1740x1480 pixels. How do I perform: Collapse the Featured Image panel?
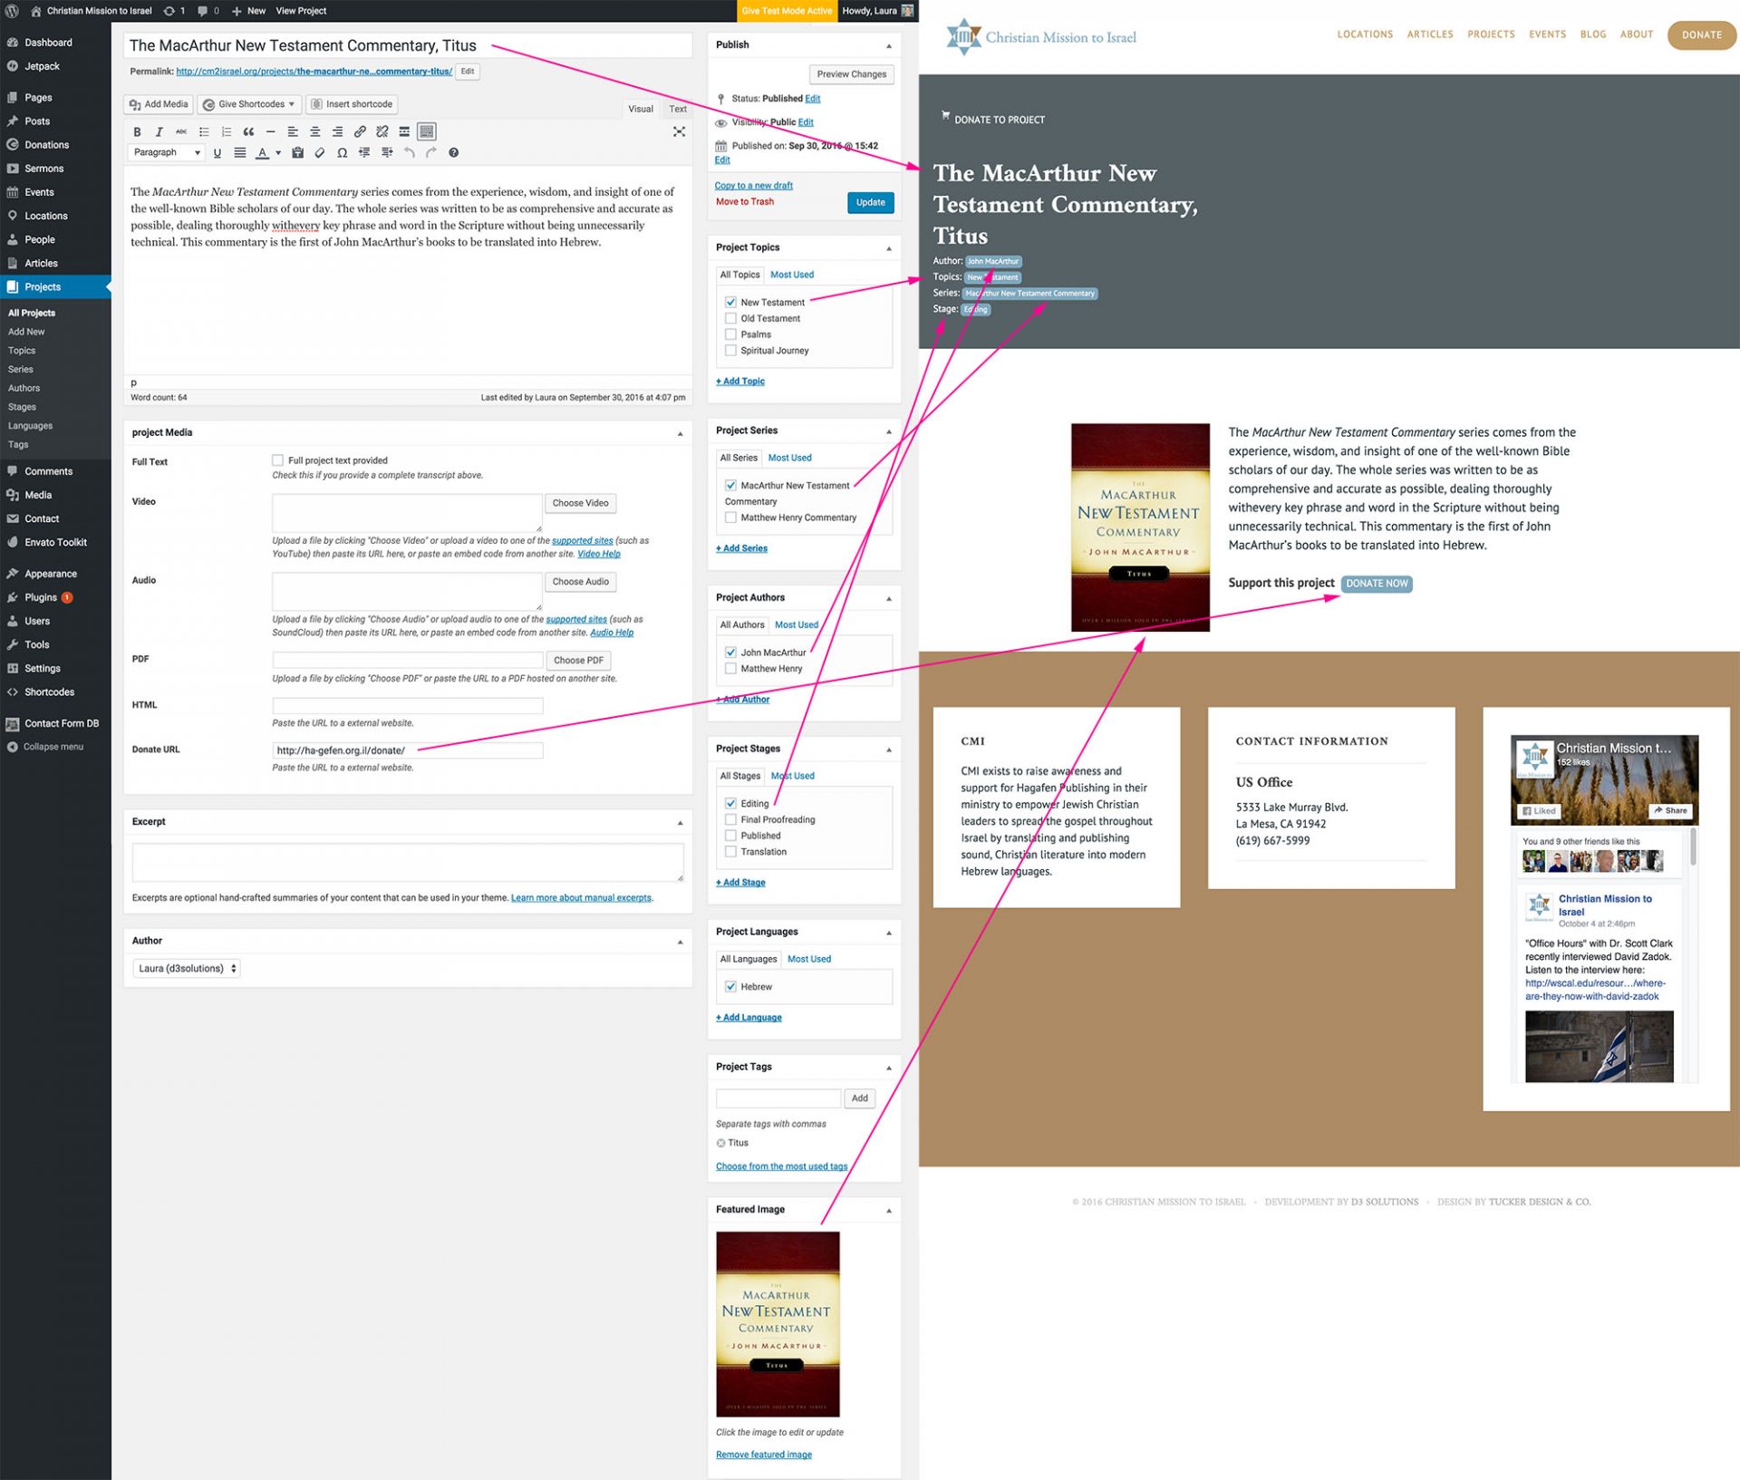[889, 1211]
